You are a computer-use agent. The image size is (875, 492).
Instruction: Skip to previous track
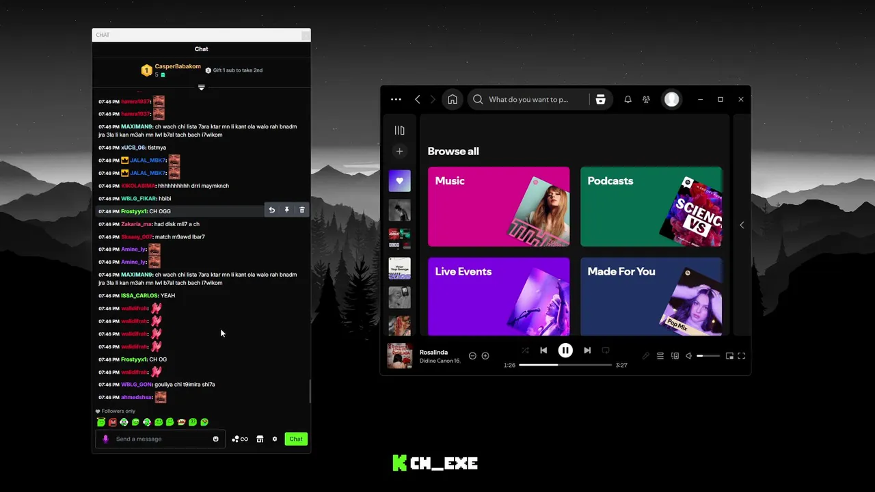click(x=543, y=351)
